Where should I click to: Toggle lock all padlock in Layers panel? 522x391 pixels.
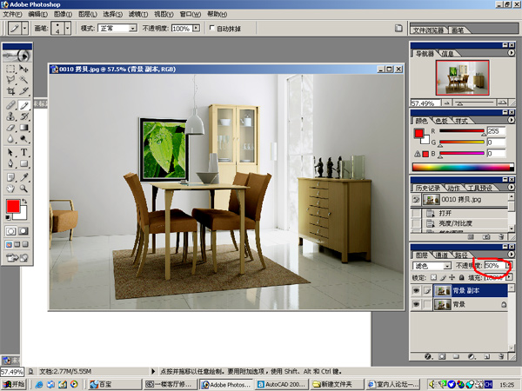tap(461, 277)
